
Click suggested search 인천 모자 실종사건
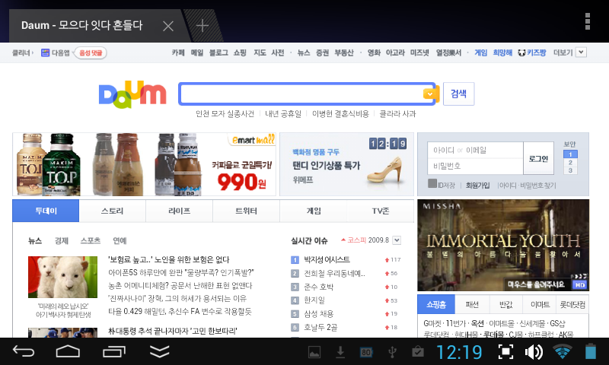225,113
